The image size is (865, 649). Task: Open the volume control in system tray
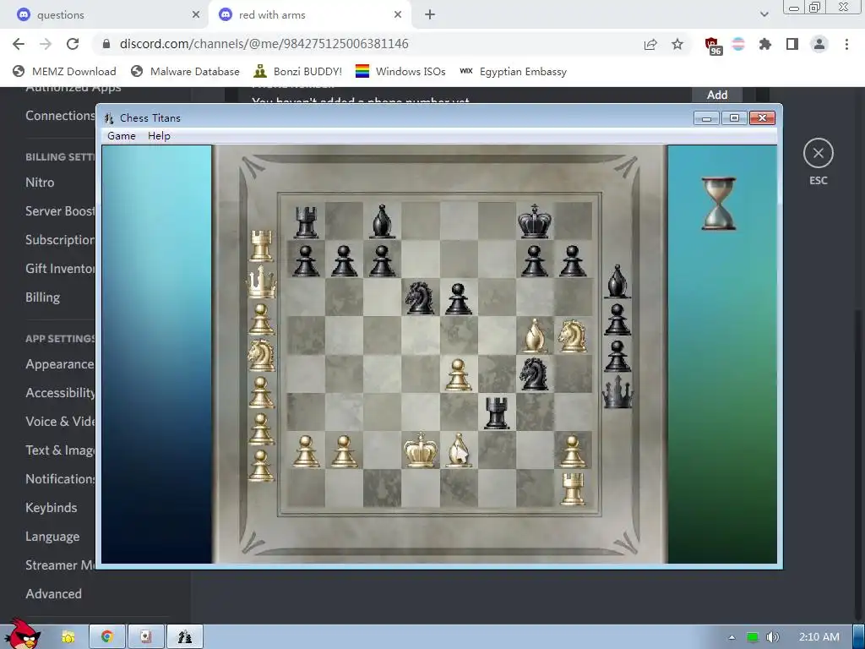coord(773,637)
